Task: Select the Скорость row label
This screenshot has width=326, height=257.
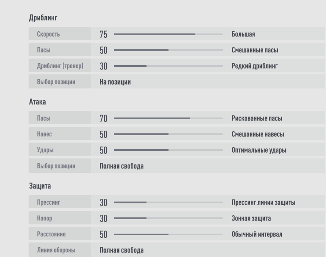Action: (x=48, y=34)
